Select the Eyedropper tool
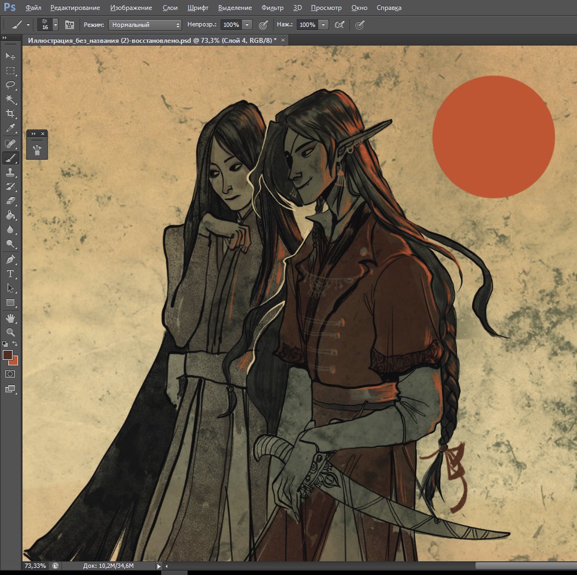This screenshot has height=575, width=577. 10,128
